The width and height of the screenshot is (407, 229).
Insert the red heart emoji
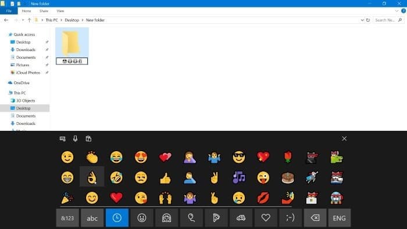click(116, 198)
